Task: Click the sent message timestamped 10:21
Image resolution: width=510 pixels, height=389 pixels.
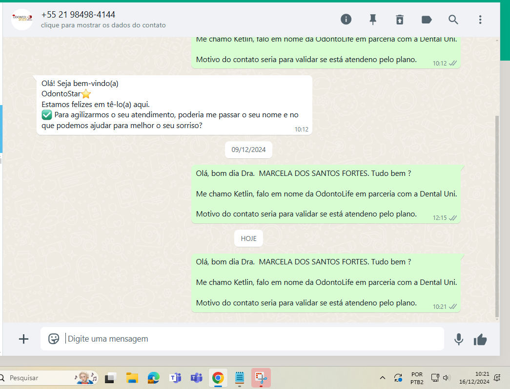Action: point(326,282)
